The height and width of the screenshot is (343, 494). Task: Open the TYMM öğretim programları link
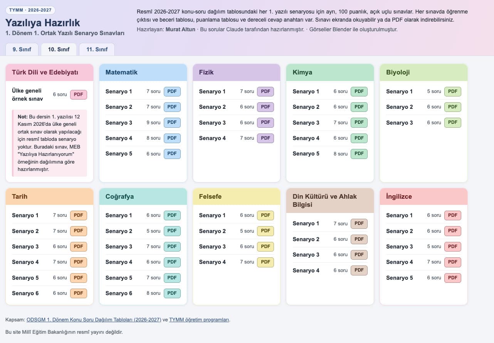click(x=199, y=319)
